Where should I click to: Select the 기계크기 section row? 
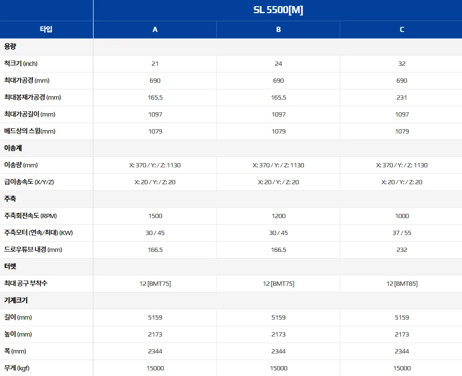[x=231, y=300]
